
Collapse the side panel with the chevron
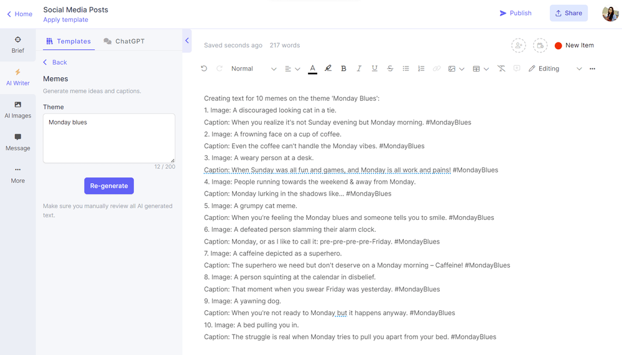187,40
